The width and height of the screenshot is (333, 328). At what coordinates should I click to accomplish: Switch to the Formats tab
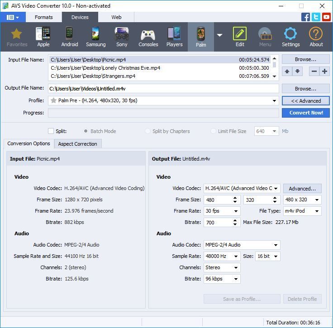tap(44, 17)
